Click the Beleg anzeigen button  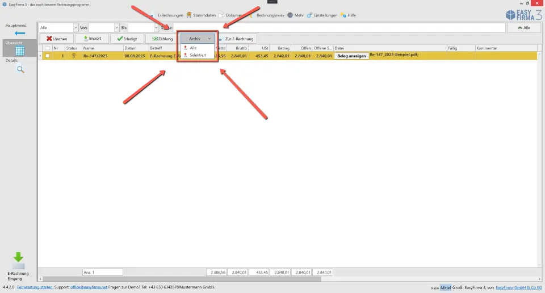(x=351, y=56)
